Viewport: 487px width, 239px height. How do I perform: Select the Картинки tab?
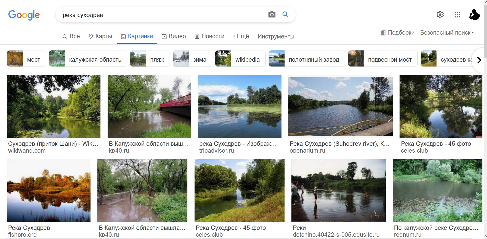tap(137, 36)
